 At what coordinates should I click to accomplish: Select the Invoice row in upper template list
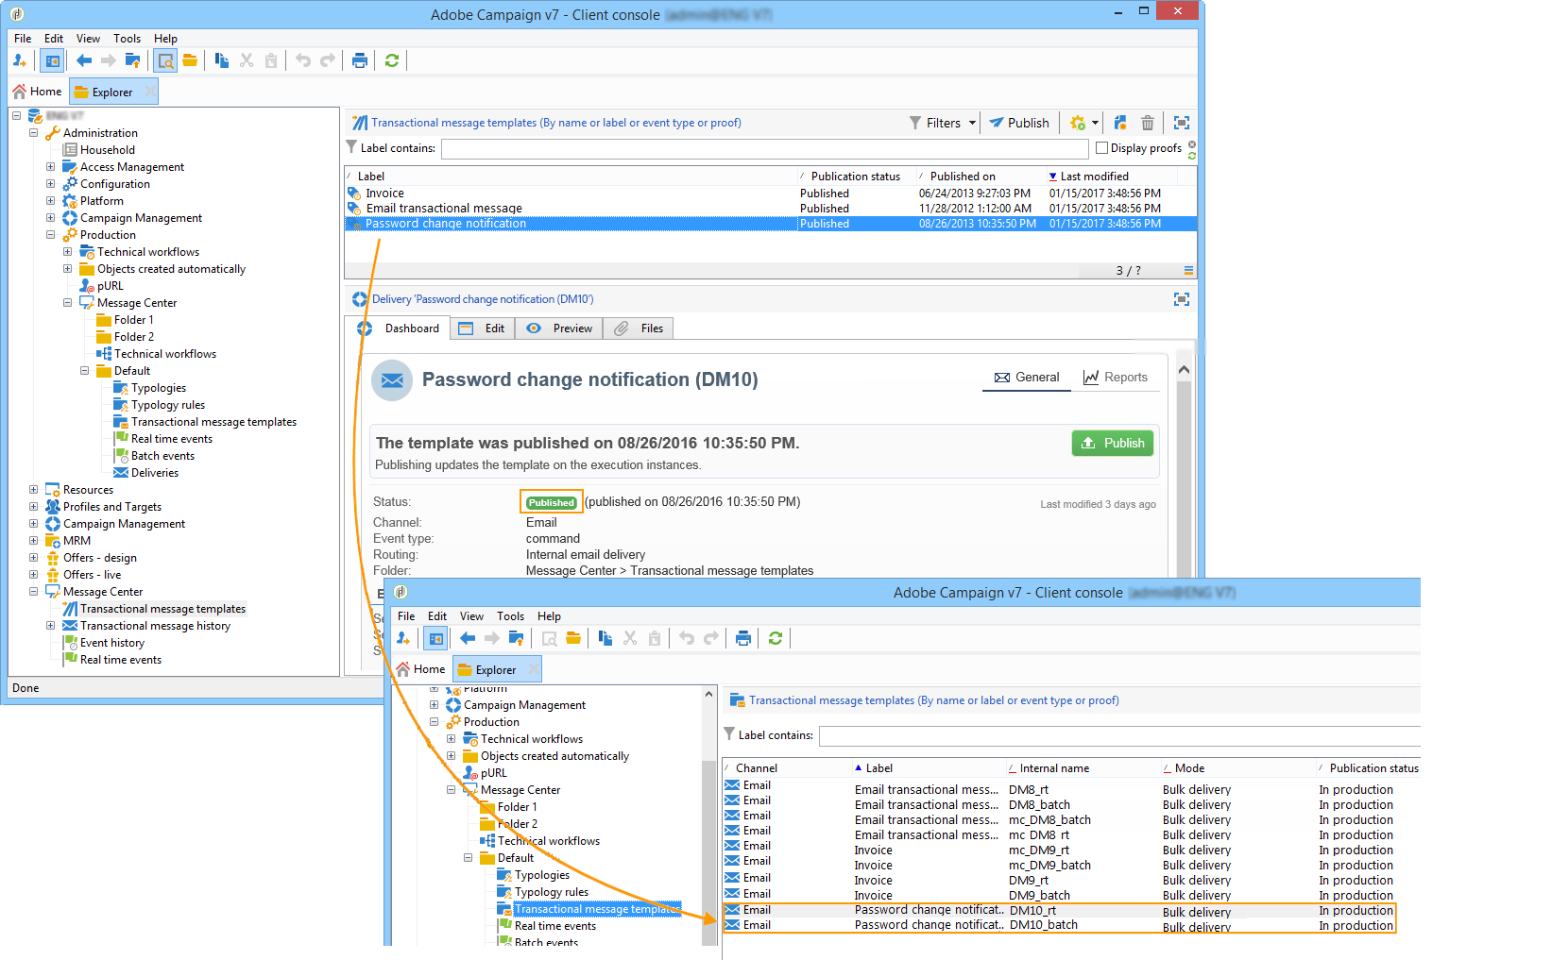click(771, 194)
